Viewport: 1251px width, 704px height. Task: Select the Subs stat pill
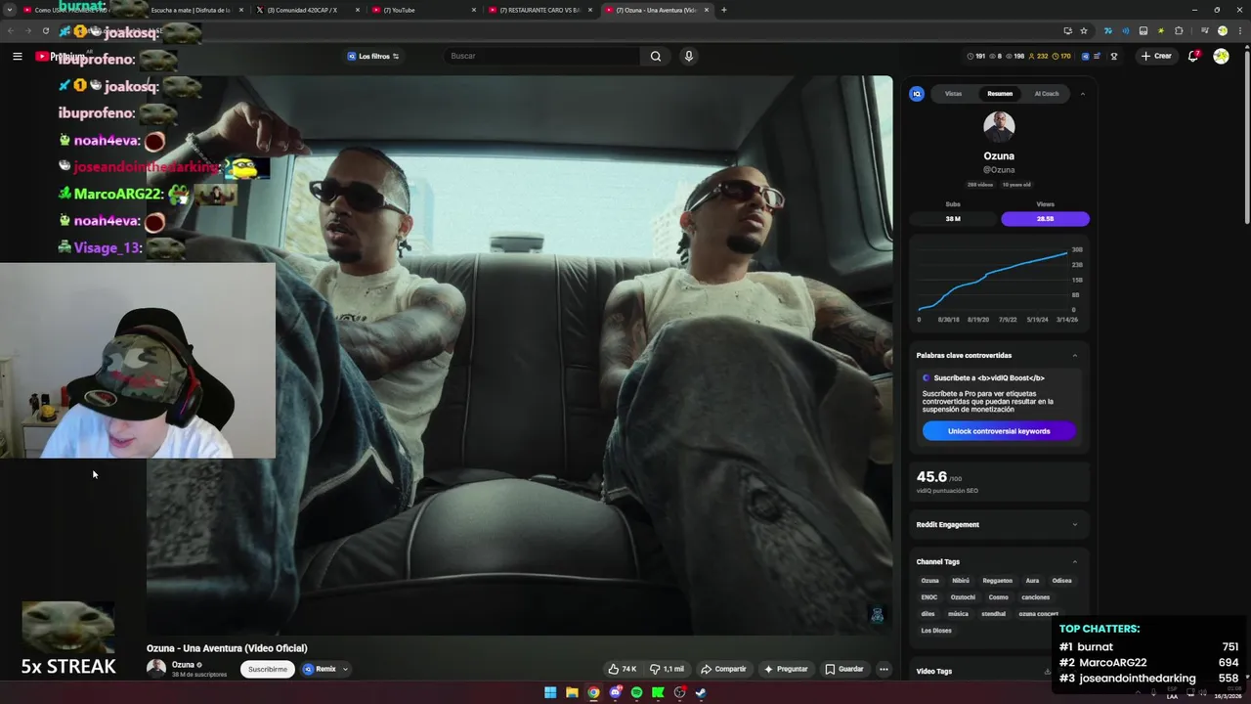[x=953, y=218]
